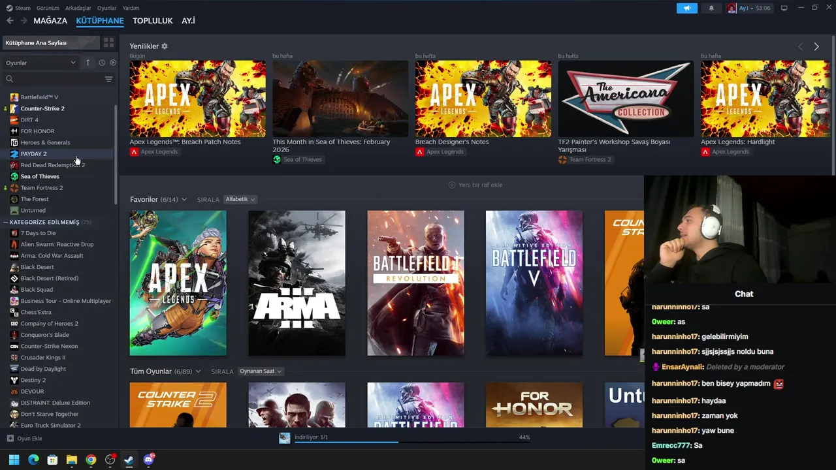Open Discord from the taskbar
The height and width of the screenshot is (470, 836).
tap(149, 460)
